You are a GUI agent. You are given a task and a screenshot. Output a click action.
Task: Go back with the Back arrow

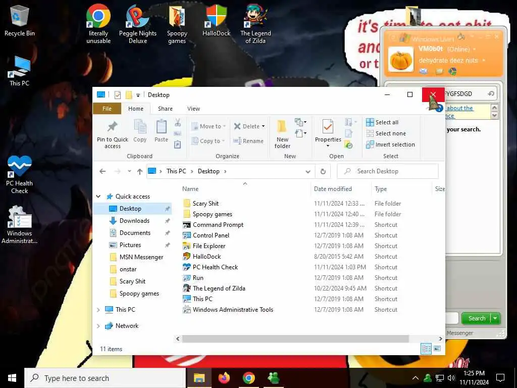(102, 171)
